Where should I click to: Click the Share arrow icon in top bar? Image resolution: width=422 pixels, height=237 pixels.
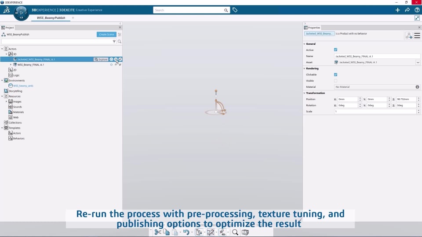(407, 10)
